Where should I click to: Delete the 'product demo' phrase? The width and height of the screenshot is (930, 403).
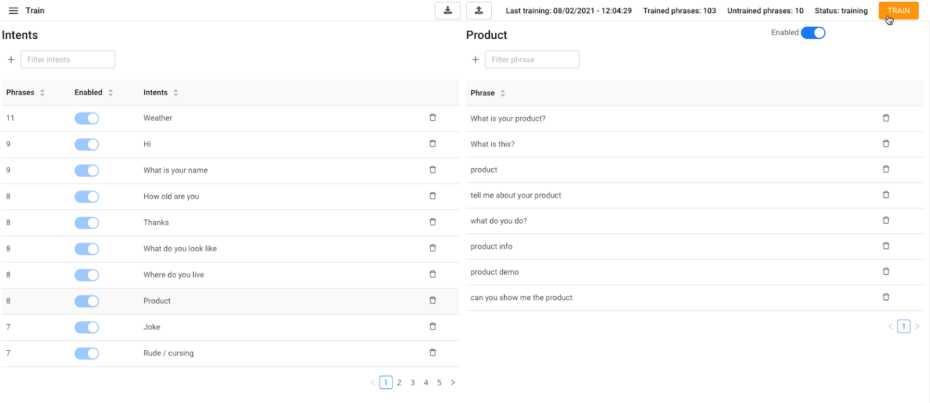point(886,271)
